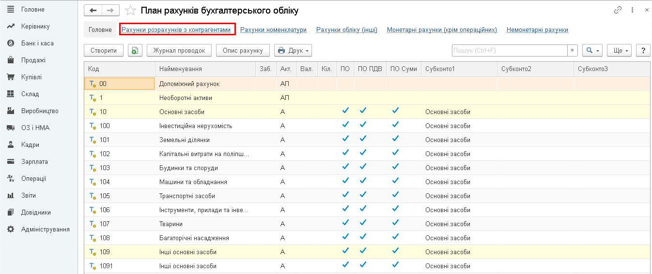Open Купівлі cart icon in sidebar
The height and width of the screenshot is (274, 652).
pos(11,77)
